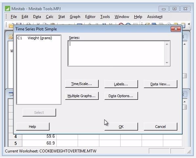Open the Stat menu

click(62, 17)
